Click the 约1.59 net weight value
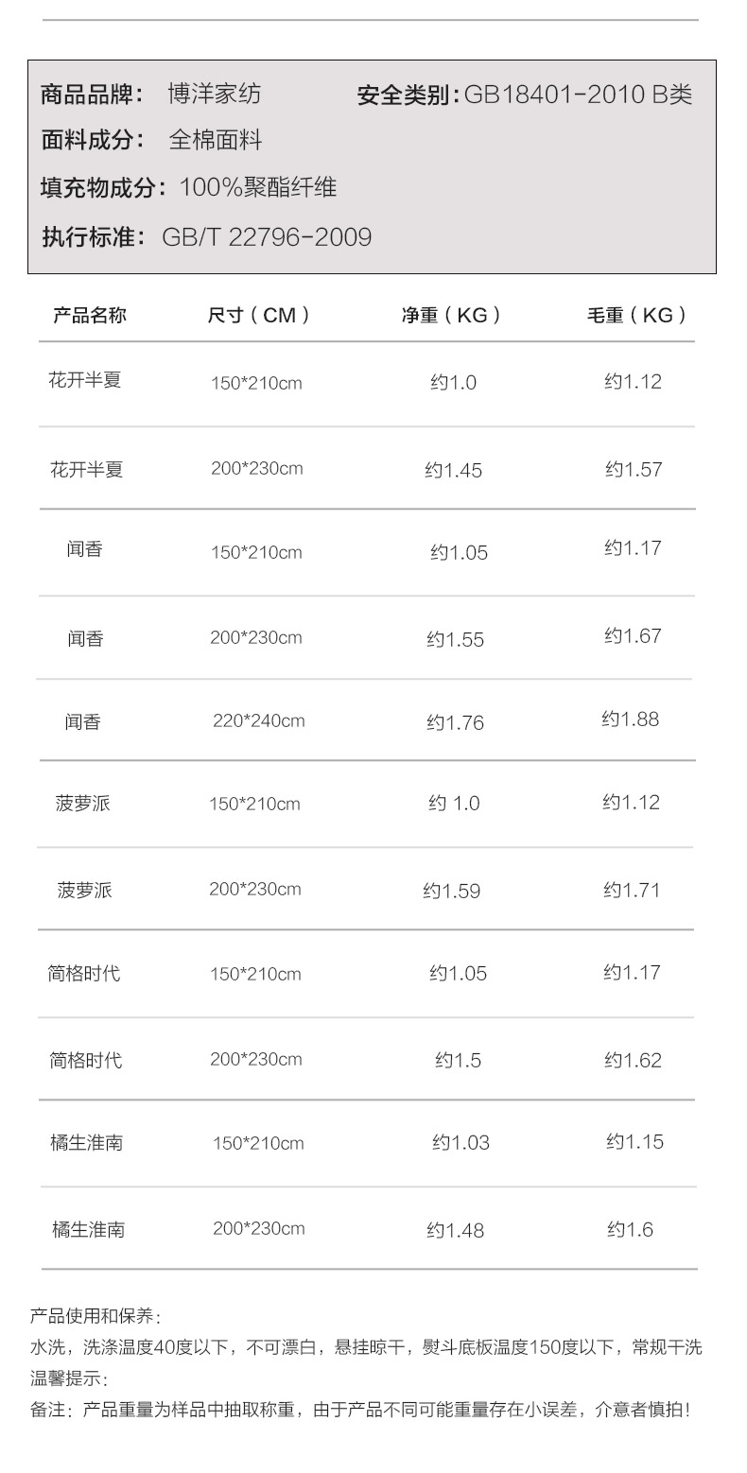This screenshot has width=747, height=1473. click(452, 891)
